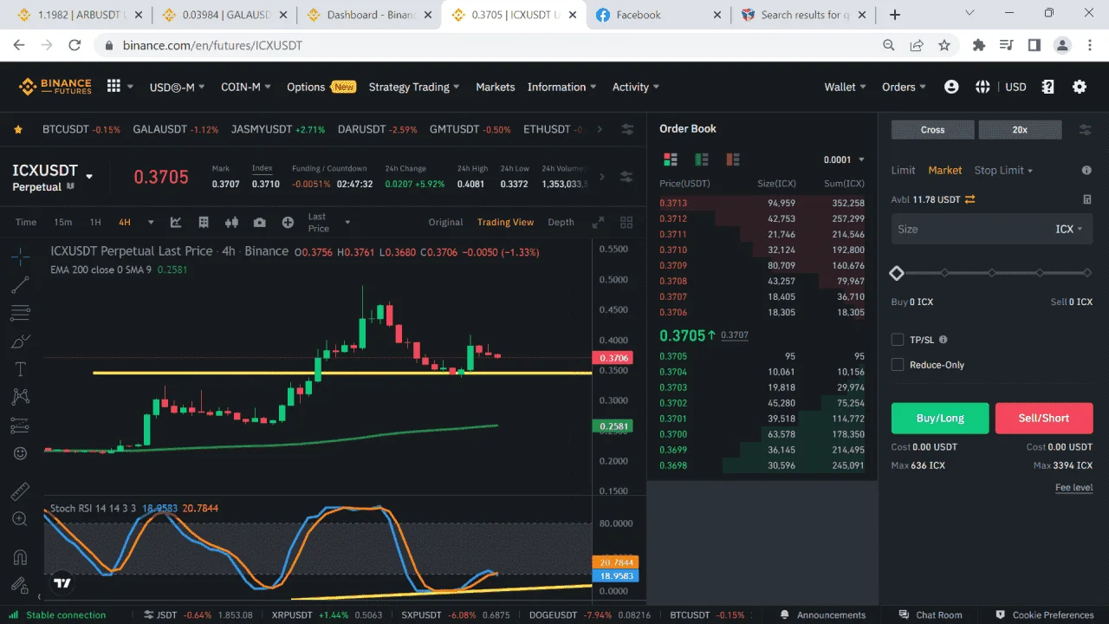Click the order size slider's last node
1109x624 pixels.
point(1087,273)
